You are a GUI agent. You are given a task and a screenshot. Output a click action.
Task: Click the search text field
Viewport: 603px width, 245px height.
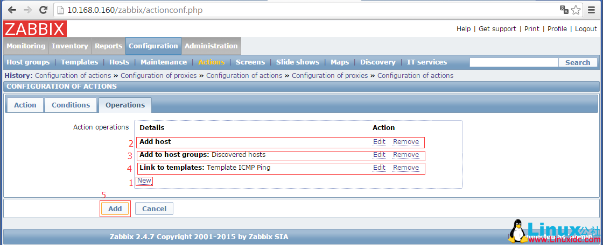coord(514,63)
